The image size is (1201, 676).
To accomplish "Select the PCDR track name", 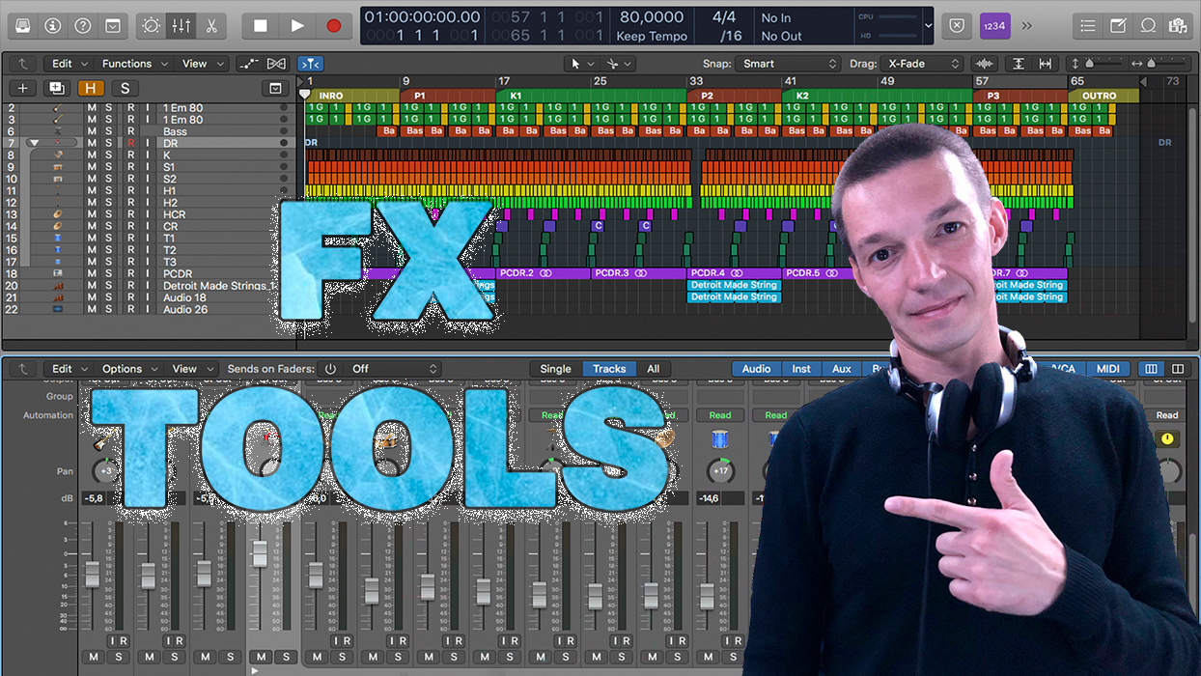I will (x=178, y=274).
